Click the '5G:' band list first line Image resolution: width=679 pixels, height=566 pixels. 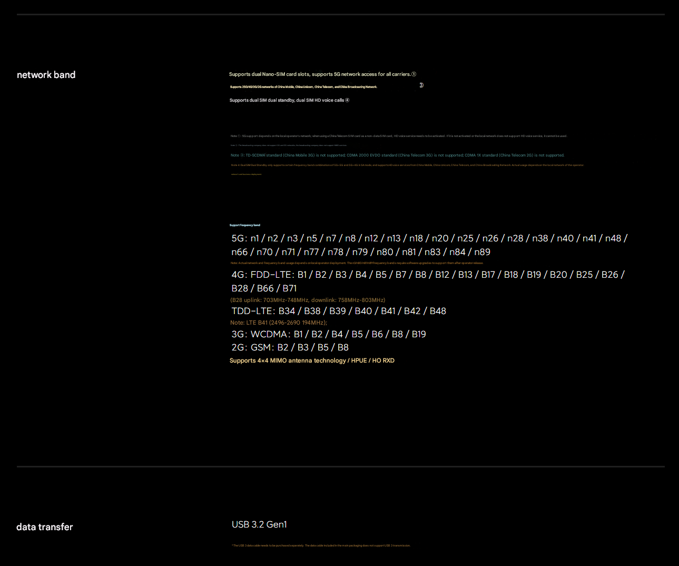click(429, 238)
